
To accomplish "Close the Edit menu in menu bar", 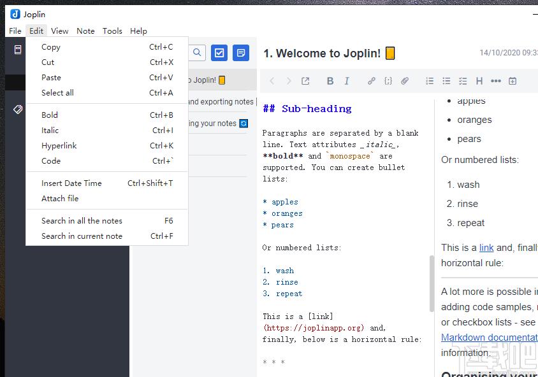I will point(36,31).
